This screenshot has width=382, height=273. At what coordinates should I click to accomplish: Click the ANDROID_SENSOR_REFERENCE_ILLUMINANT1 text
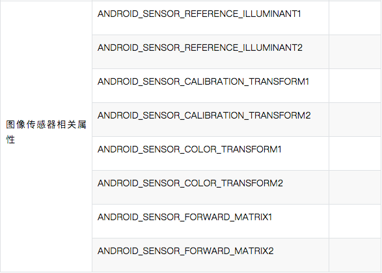[x=199, y=14]
